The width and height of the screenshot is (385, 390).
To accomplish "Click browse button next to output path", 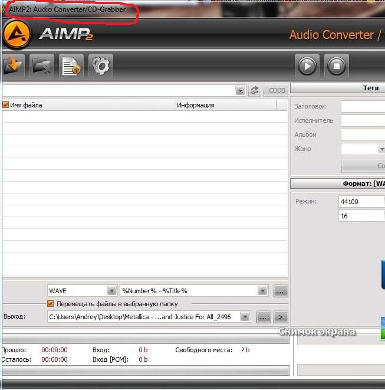I will coord(264,317).
